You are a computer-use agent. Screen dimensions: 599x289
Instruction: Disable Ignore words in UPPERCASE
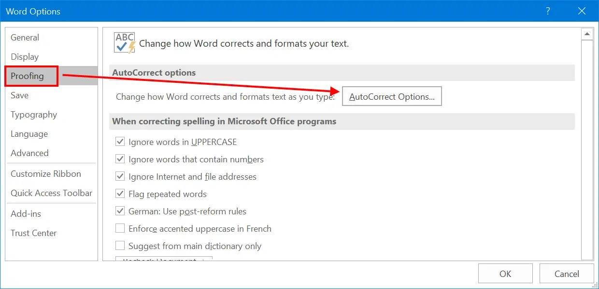[120, 142]
